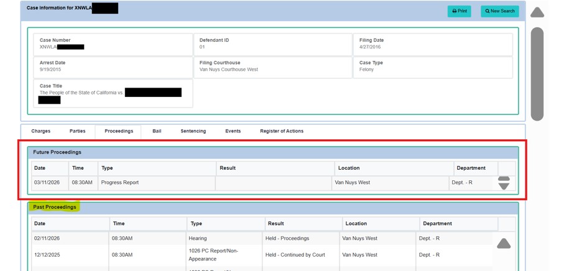
Task: Click the Print button
Action: 459,11
